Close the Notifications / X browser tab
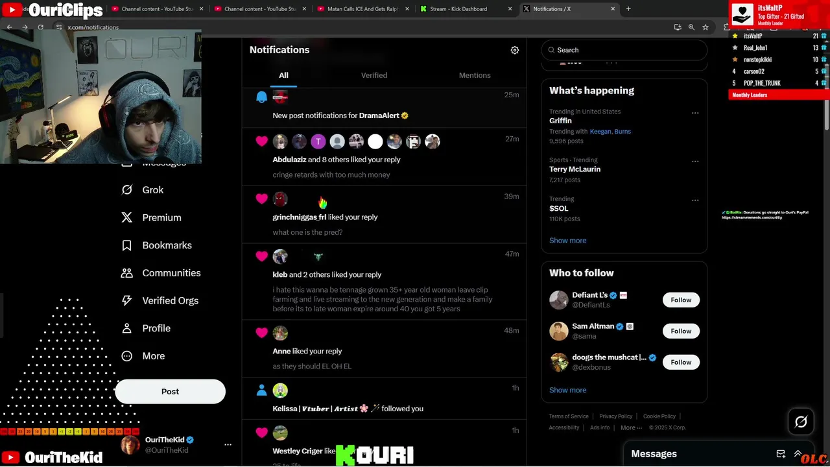 click(613, 9)
